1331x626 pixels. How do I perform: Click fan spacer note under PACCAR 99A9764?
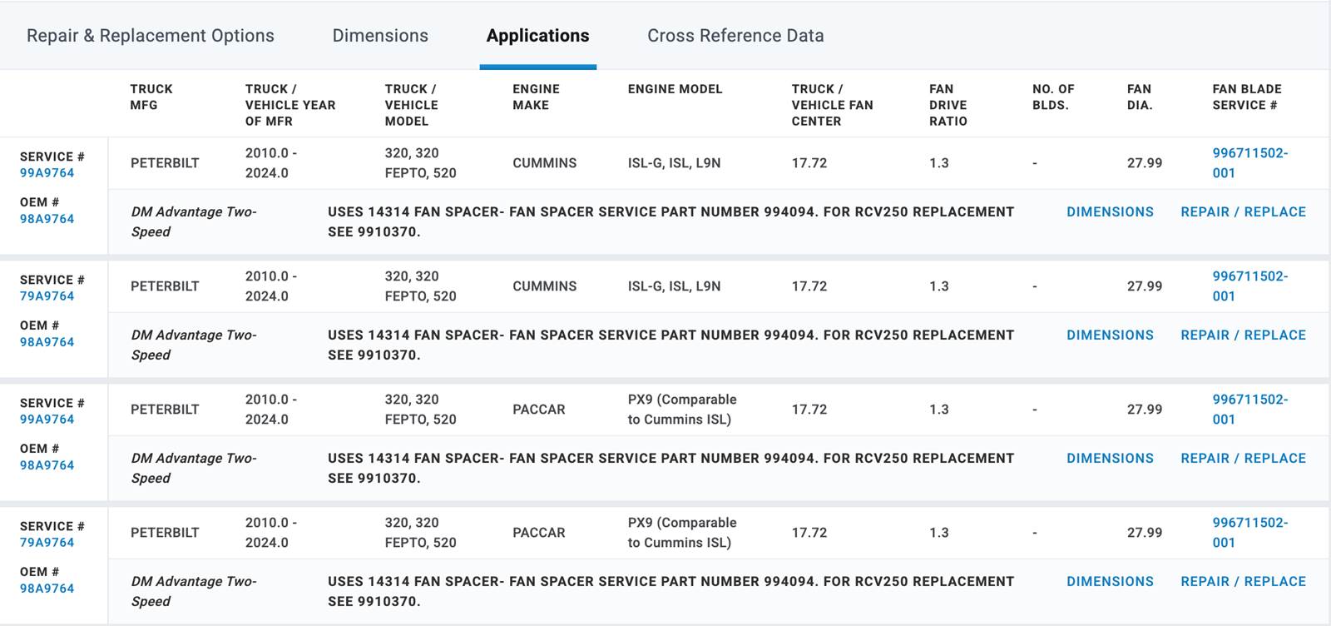click(670, 469)
